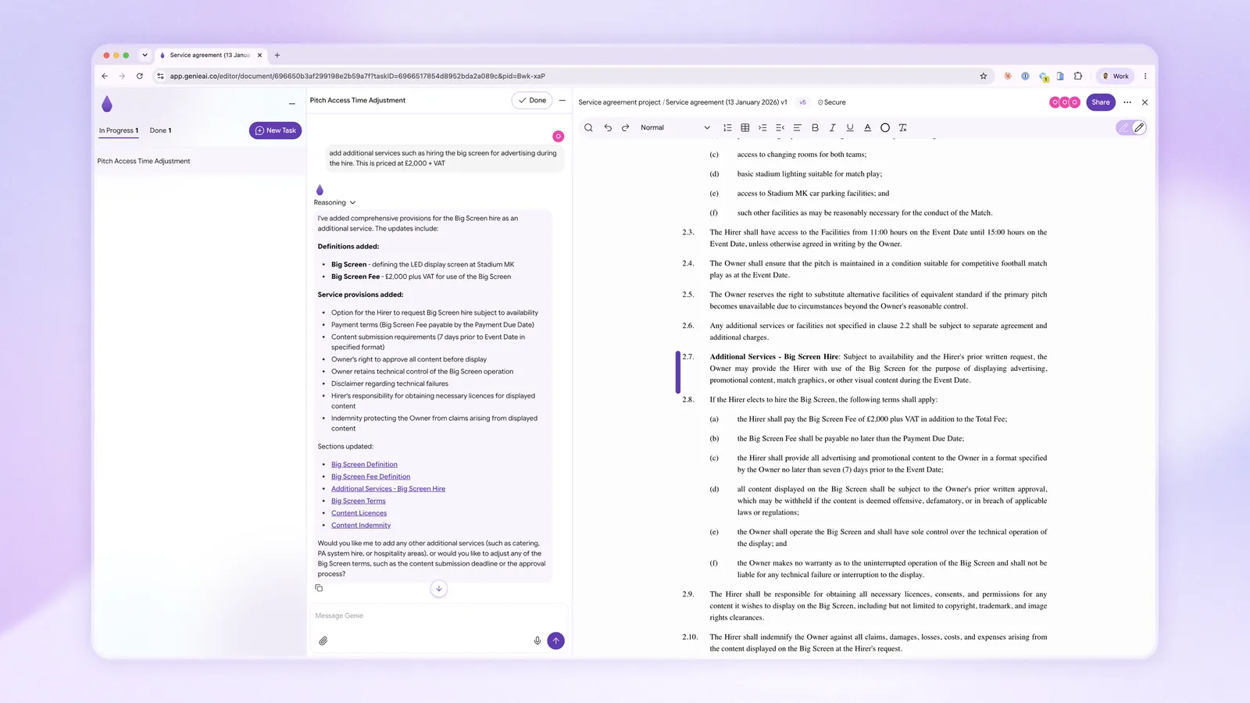Open the Content Licences link
The image size is (1250, 703).
coord(359,513)
